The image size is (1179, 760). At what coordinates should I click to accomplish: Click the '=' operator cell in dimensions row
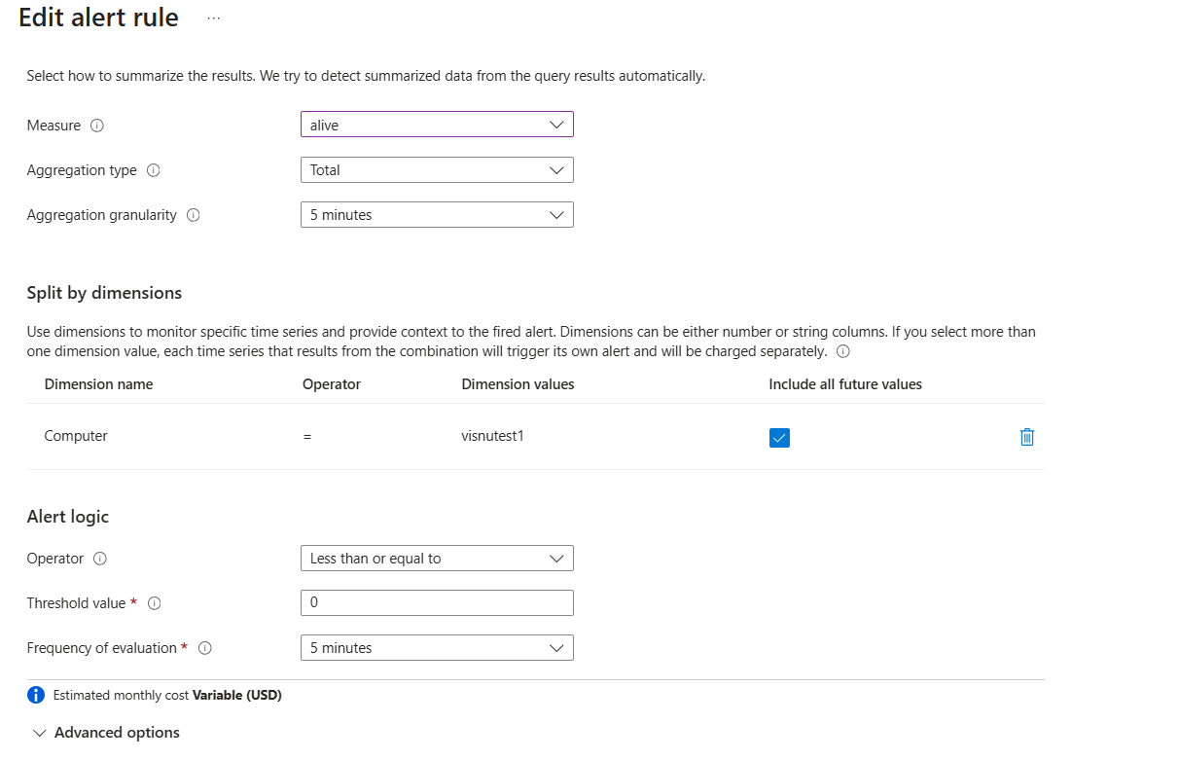(x=307, y=437)
